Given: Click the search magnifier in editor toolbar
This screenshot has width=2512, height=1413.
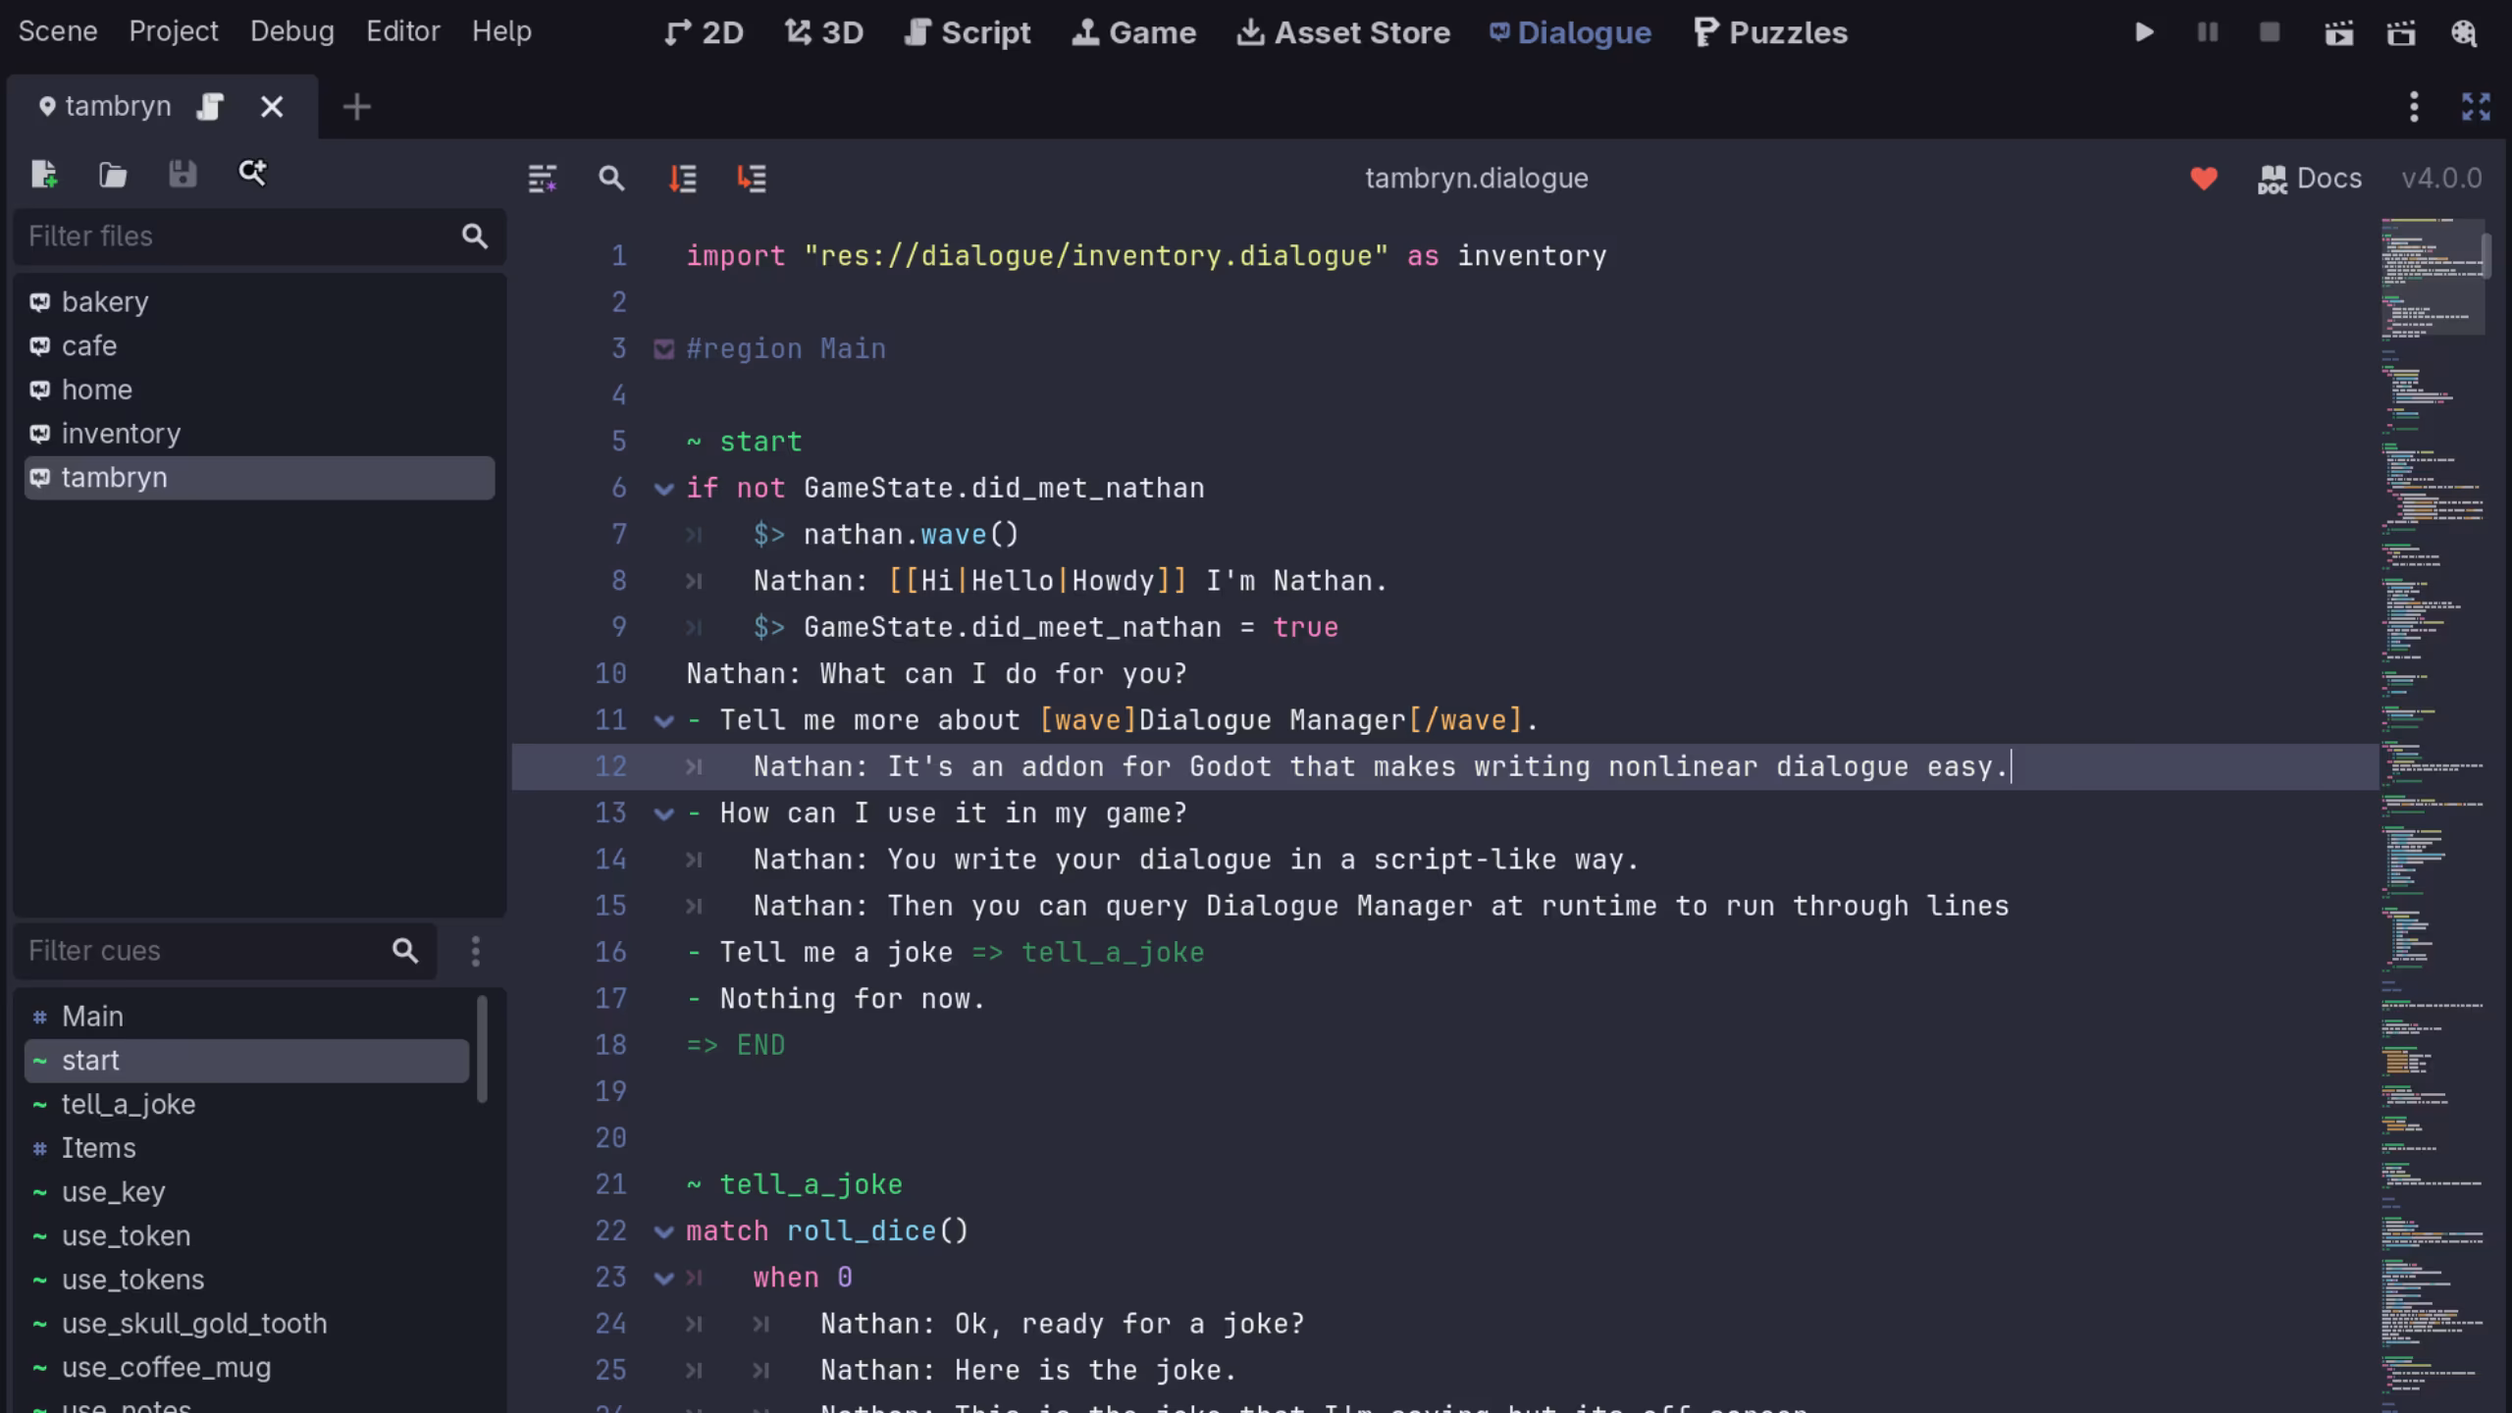Looking at the screenshot, I should pos(611,179).
